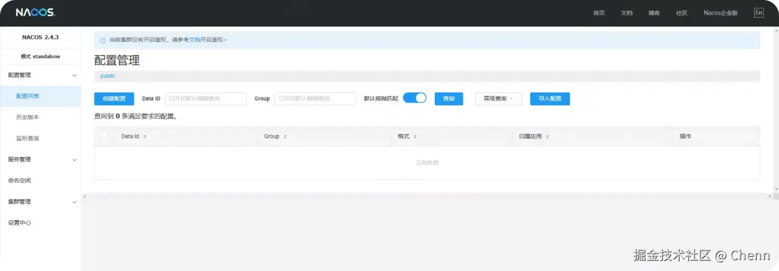
Task: Open 首页 in top navigation
Action: coord(599,13)
